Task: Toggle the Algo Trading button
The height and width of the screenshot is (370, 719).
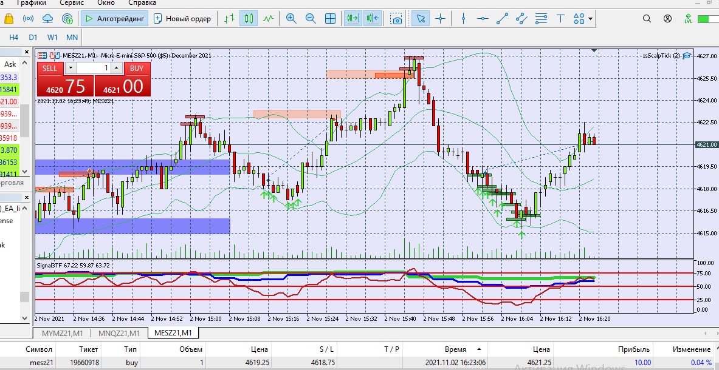Action: [x=114, y=19]
